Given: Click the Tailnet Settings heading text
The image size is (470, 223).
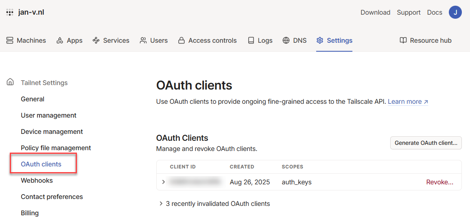Looking at the screenshot, I should 44,83.
